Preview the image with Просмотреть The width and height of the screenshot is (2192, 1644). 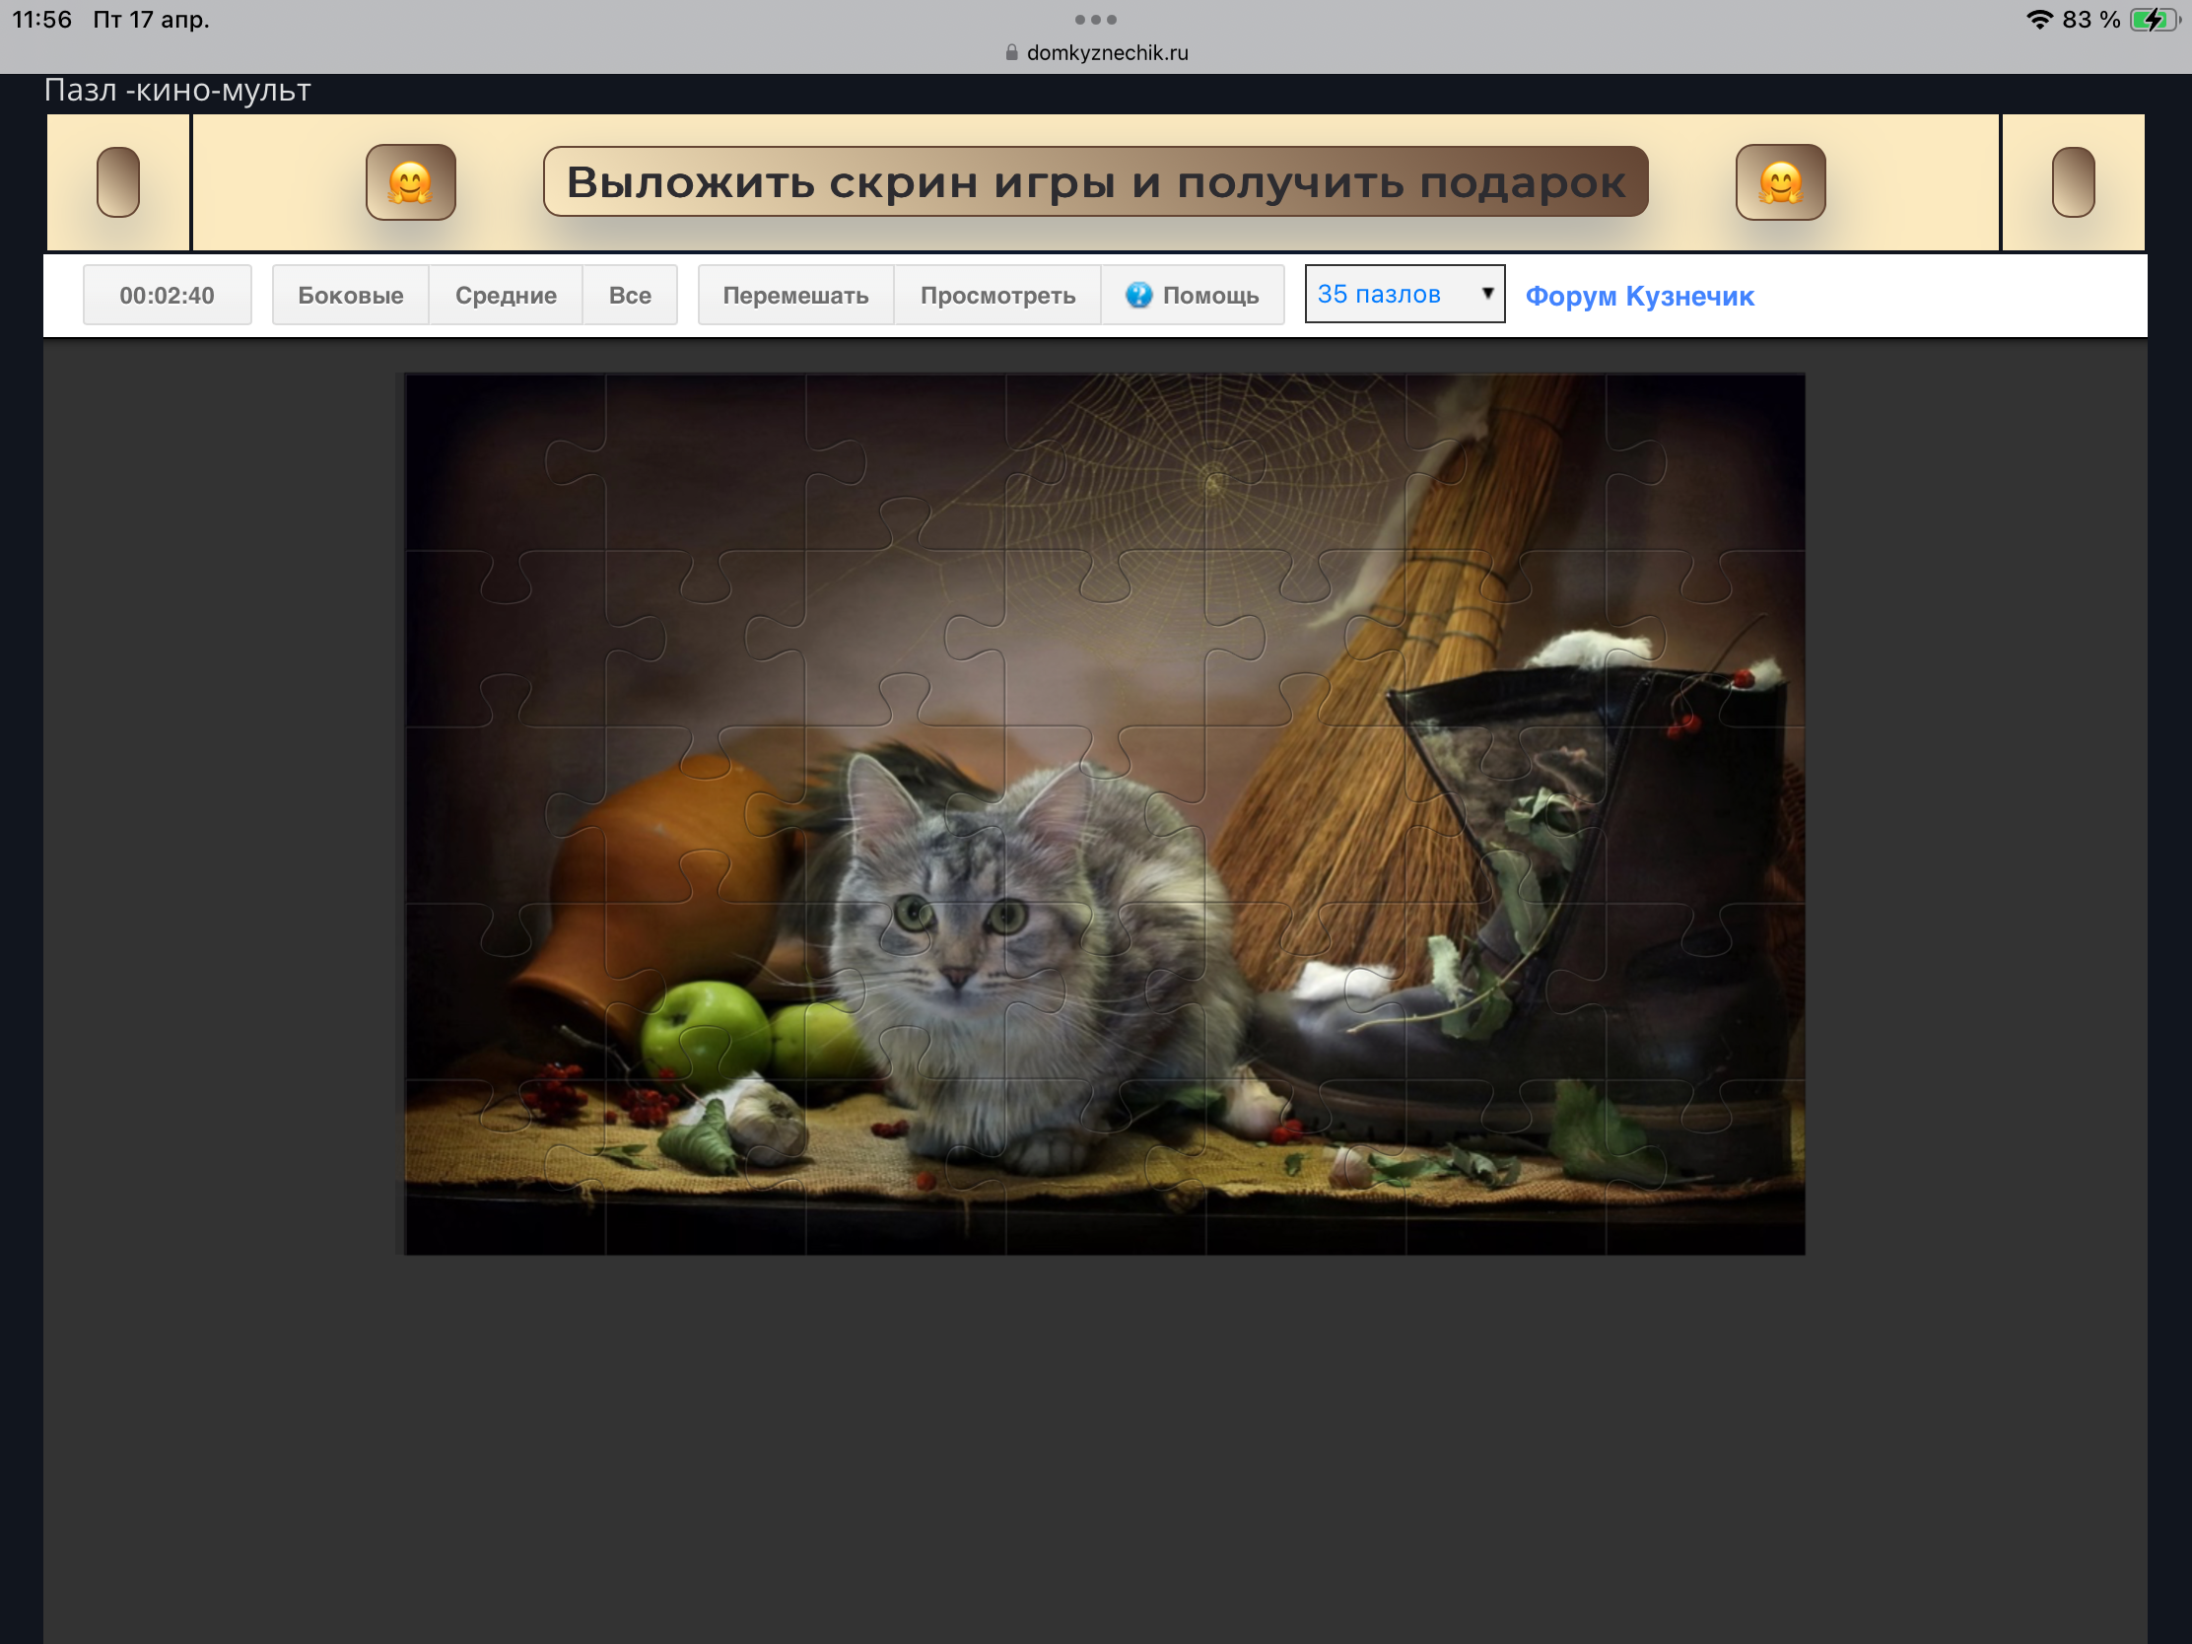[996, 296]
